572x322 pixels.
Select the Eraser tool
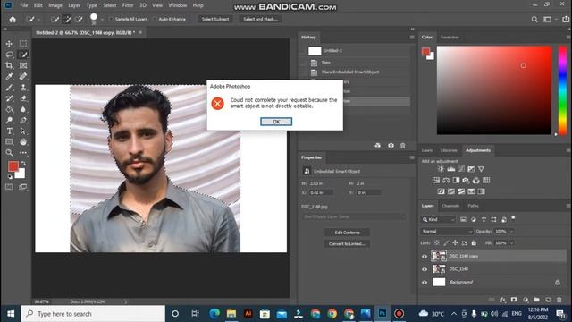pyautogui.click(x=23, y=98)
